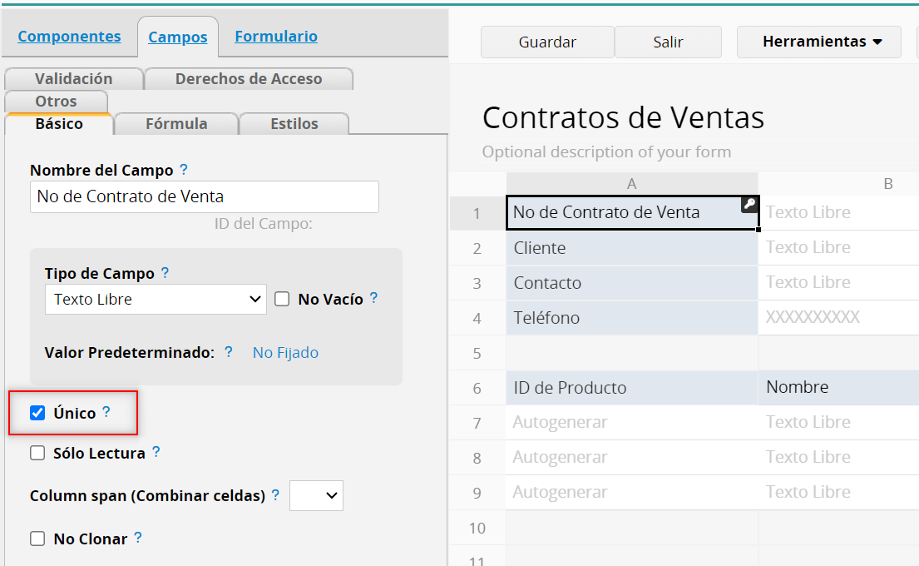
Task: Click help icon beside Único
Action: click(106, 412)
